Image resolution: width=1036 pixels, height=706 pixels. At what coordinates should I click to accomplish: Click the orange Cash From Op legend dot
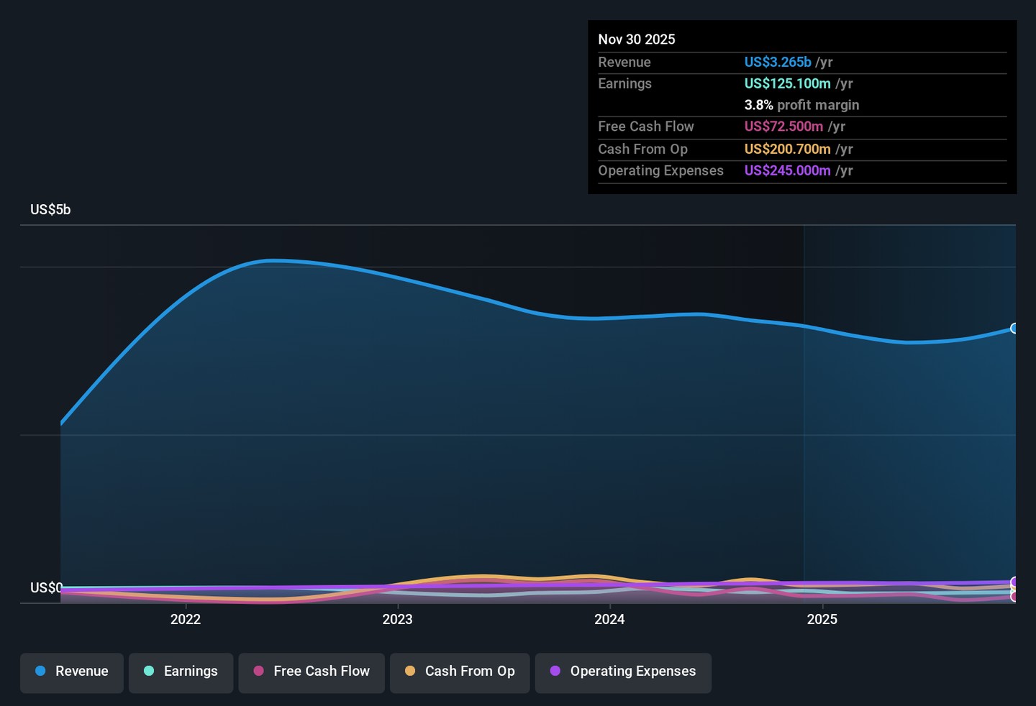point(410,671)
